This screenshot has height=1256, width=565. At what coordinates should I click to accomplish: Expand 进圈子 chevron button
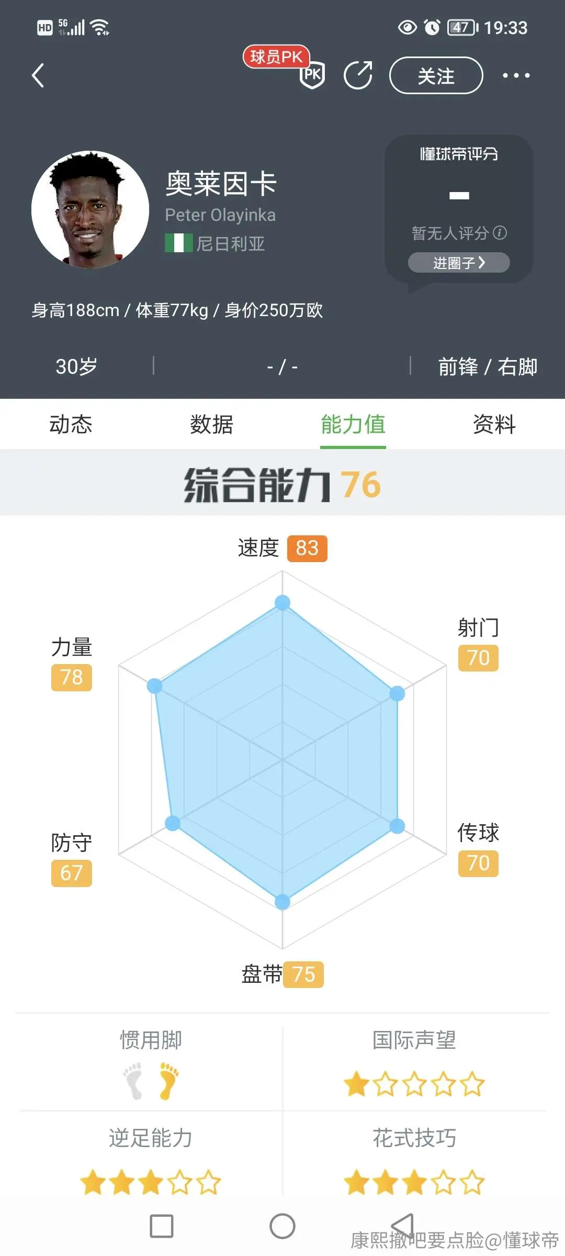(x=459, y=263)
